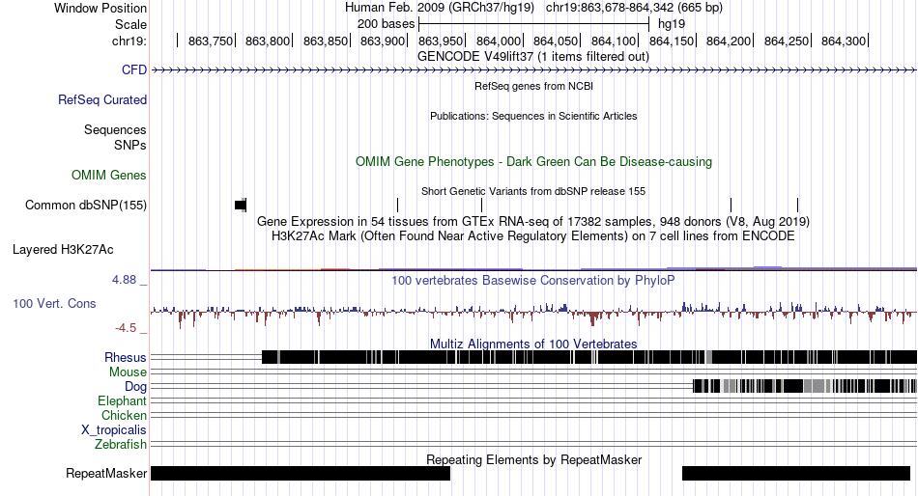Image resolution: width=918 pixels, height=496 pixels.
Task: Open the RefSeq Curated track label
Action: (102, 100)
